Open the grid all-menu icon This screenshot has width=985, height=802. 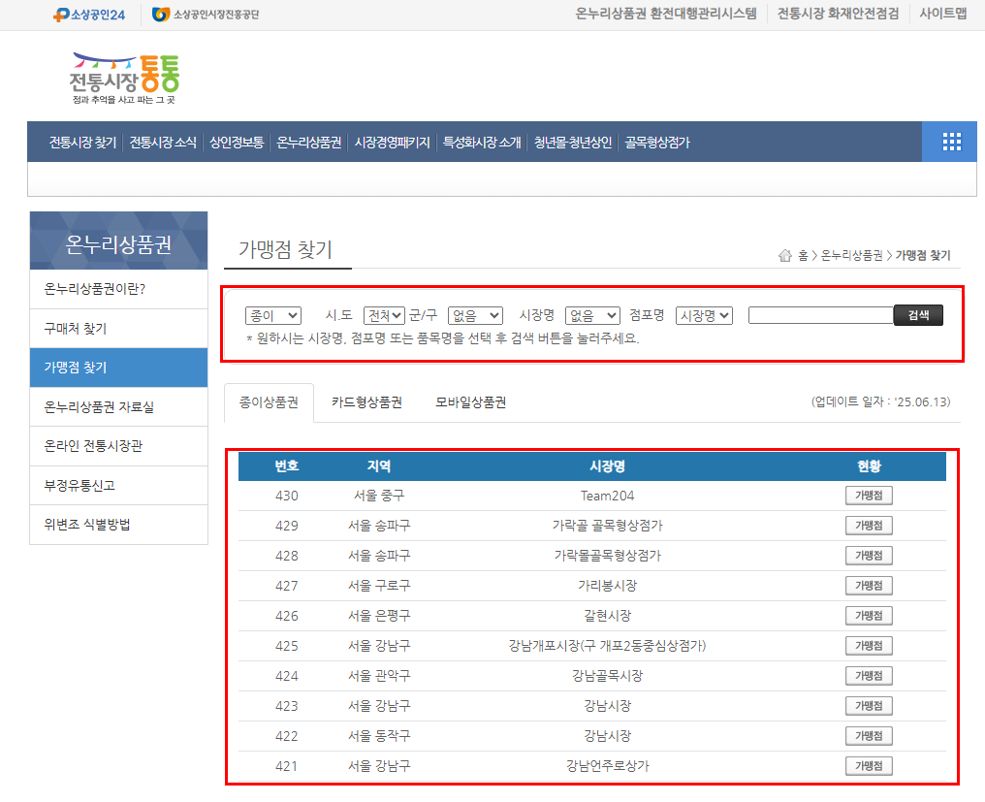click(x=952, y=142)
